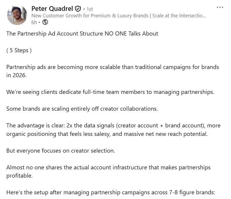This screenshot has height=199, width=231.
Task: Open Peter Quadrel's profile photo
Action: click(x=17, y=15)
